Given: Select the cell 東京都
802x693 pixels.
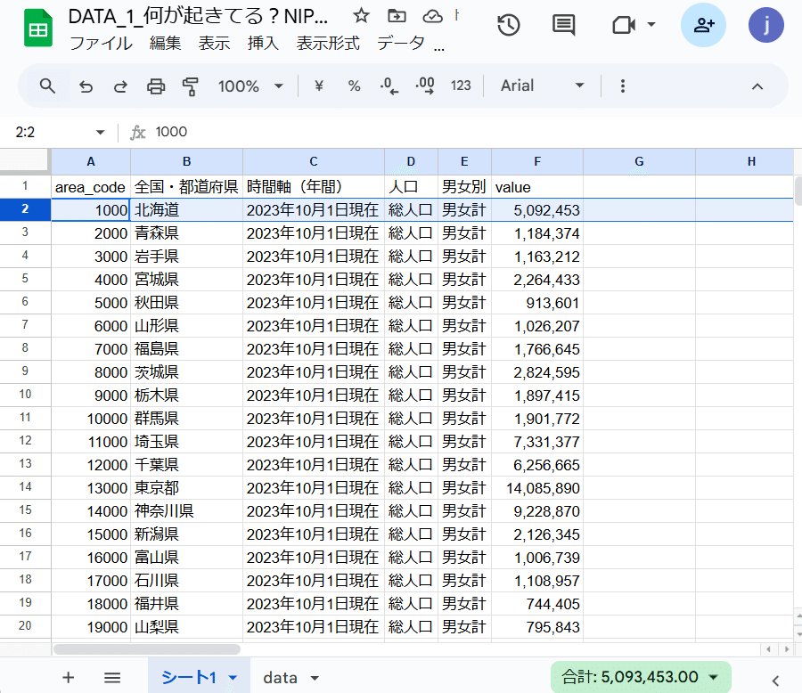Looking at the screenshot, I should pos(187,488).
